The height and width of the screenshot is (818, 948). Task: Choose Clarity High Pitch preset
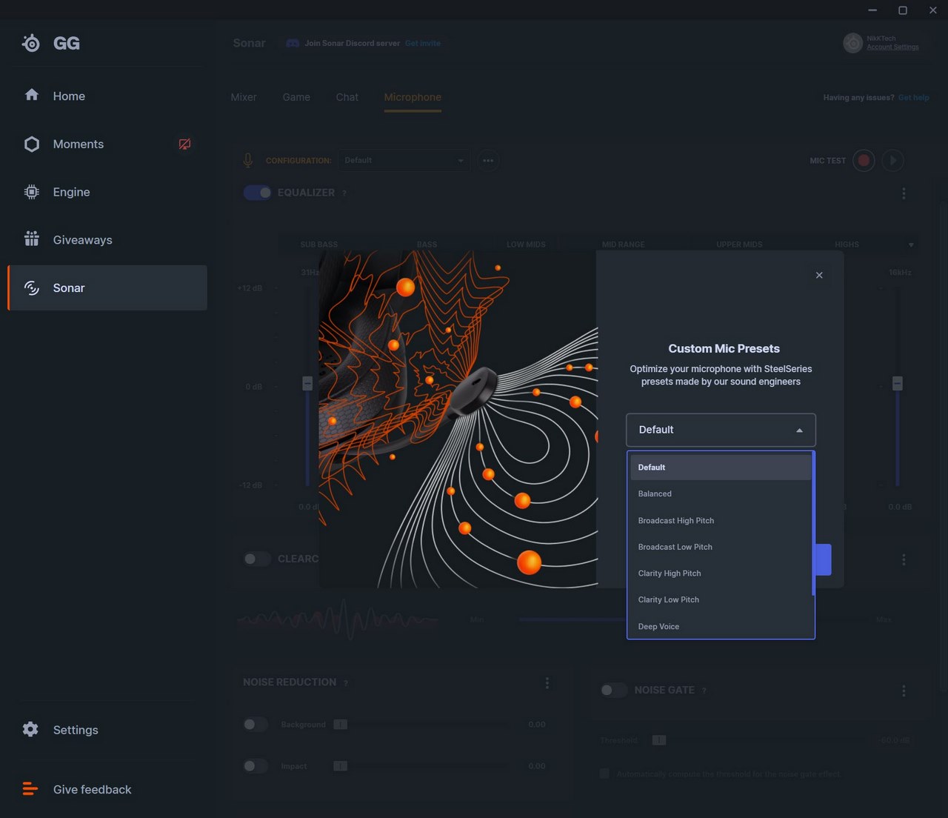point(721,573)
